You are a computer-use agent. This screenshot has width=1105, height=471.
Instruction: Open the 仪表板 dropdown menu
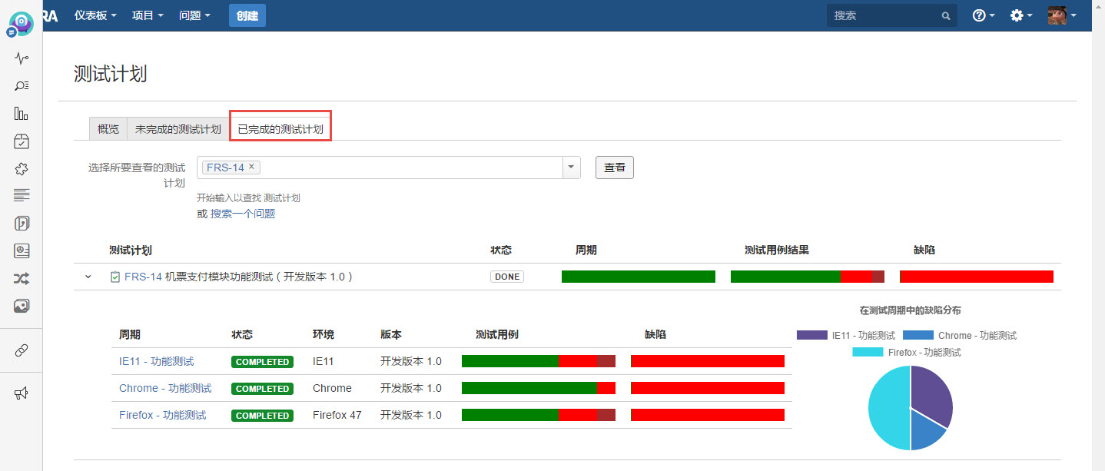95,15
